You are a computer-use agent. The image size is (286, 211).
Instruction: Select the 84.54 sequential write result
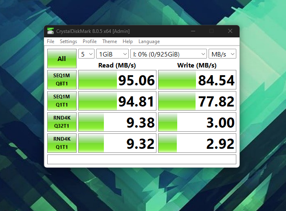point(197,80)
